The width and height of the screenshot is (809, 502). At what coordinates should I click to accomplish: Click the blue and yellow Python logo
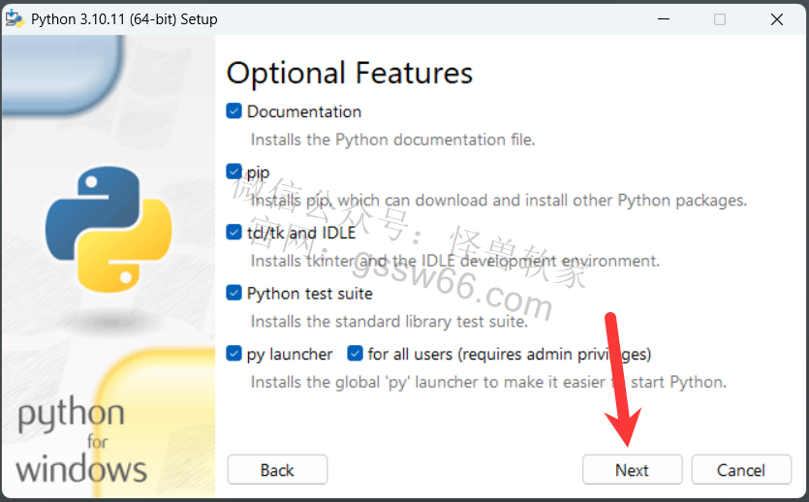point(109,229)
